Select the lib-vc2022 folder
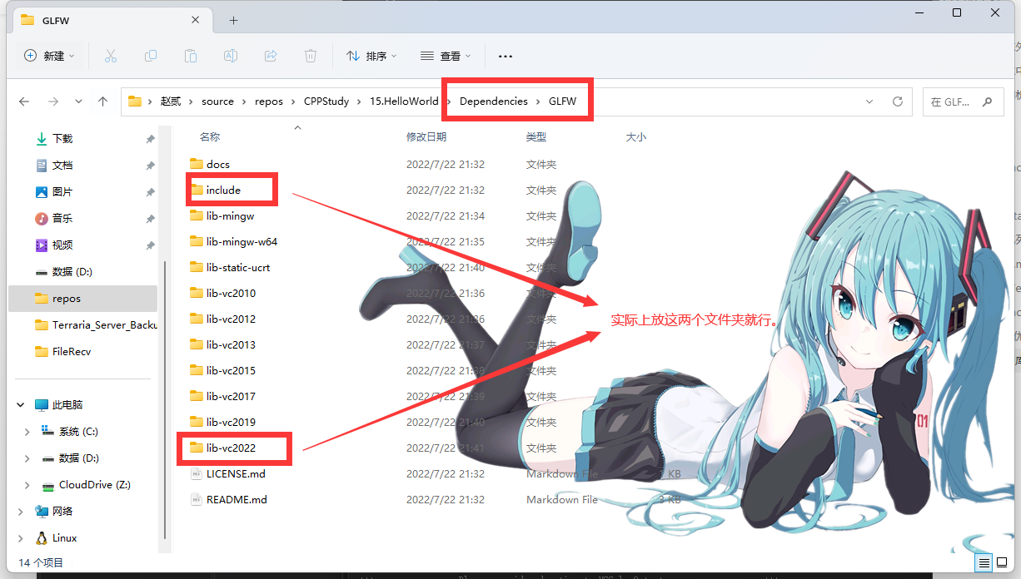Screen dimensions: 1021x579 (231, 448)
